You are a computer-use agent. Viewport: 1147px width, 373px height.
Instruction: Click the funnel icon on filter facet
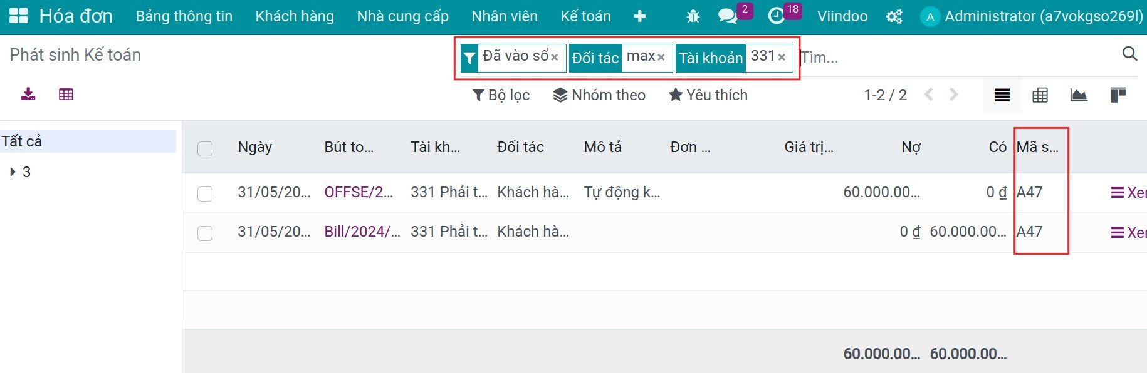(x=469, y=58)
